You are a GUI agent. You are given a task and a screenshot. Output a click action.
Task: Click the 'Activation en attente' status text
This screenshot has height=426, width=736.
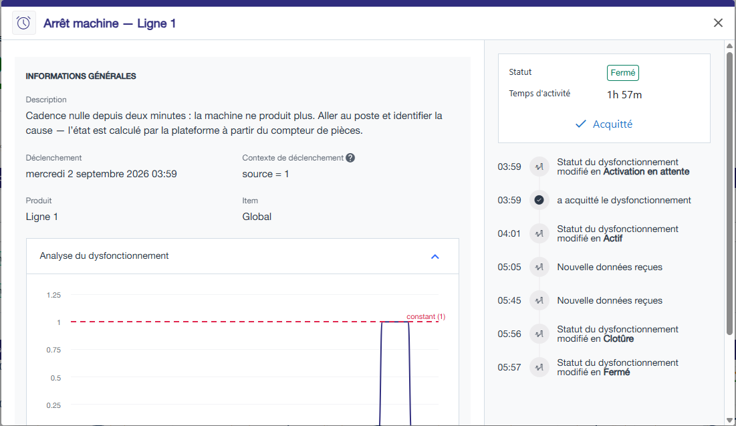point(646,171)
